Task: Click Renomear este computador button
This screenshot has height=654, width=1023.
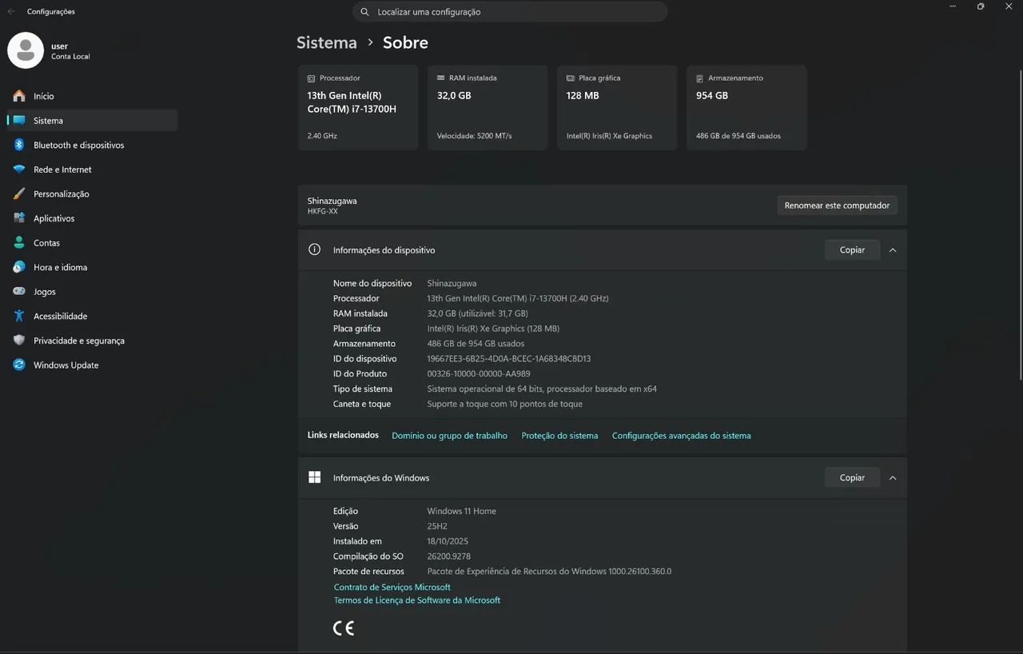Action: click(837, 205)
